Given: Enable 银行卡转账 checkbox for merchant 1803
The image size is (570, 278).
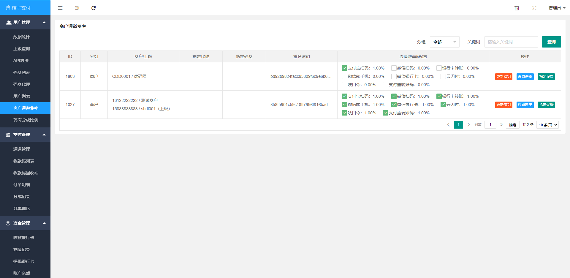Looking at the screenshot, I should tap(439, 68).
